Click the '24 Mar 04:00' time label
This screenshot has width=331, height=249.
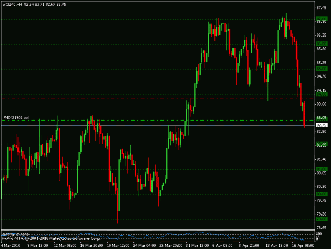click(x=145, y=246)
